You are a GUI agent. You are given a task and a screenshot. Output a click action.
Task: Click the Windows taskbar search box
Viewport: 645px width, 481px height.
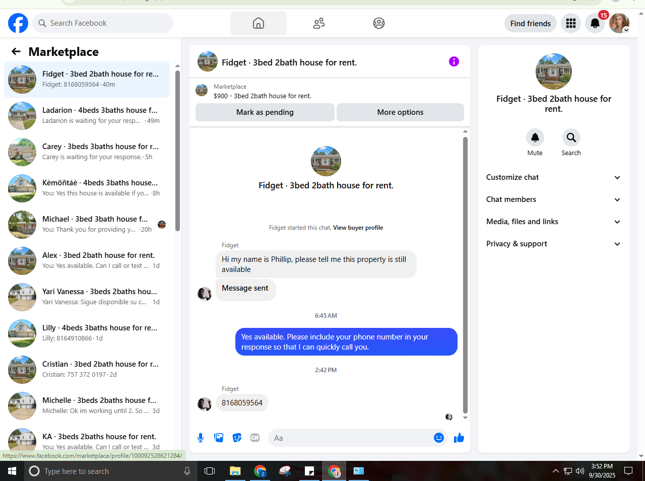click(x=111, y=471)
